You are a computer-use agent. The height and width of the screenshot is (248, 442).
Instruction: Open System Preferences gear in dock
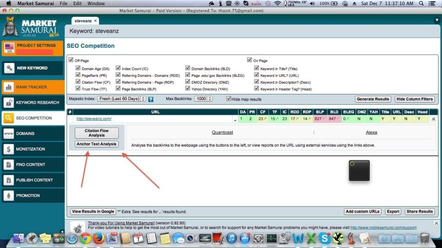click(x=258, y=239)
